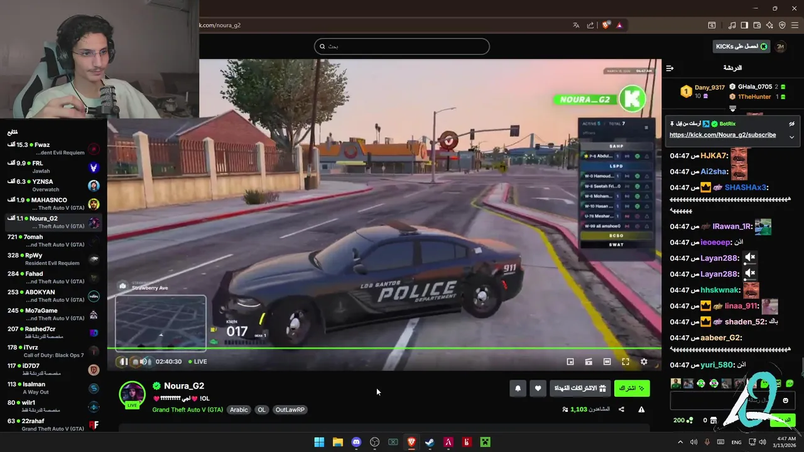Click the Kick search field

click(x=402, y=46)
